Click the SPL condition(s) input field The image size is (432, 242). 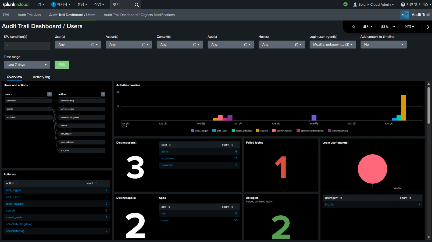point(27,46)
